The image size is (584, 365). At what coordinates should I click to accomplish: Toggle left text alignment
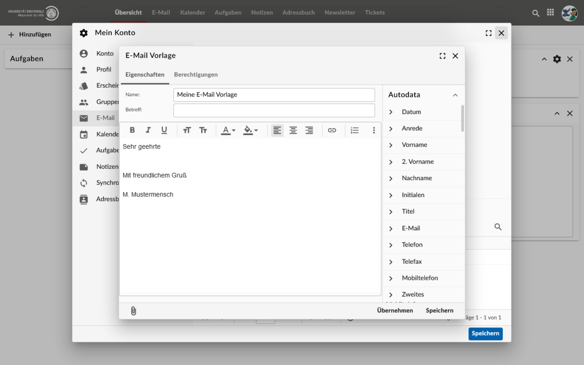click(277, 130)
